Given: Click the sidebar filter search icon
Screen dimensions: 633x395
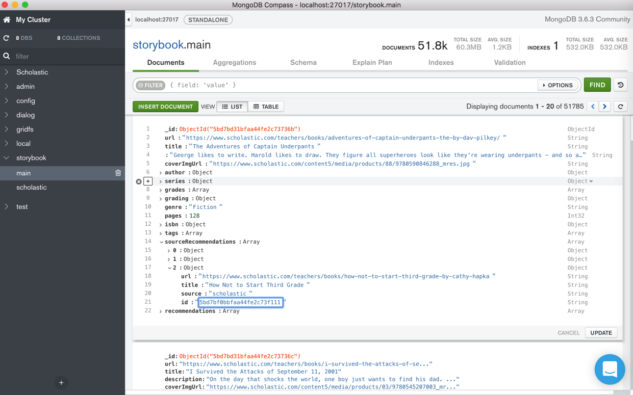Looking at the screenshot, I should click(x=7, y=57).
